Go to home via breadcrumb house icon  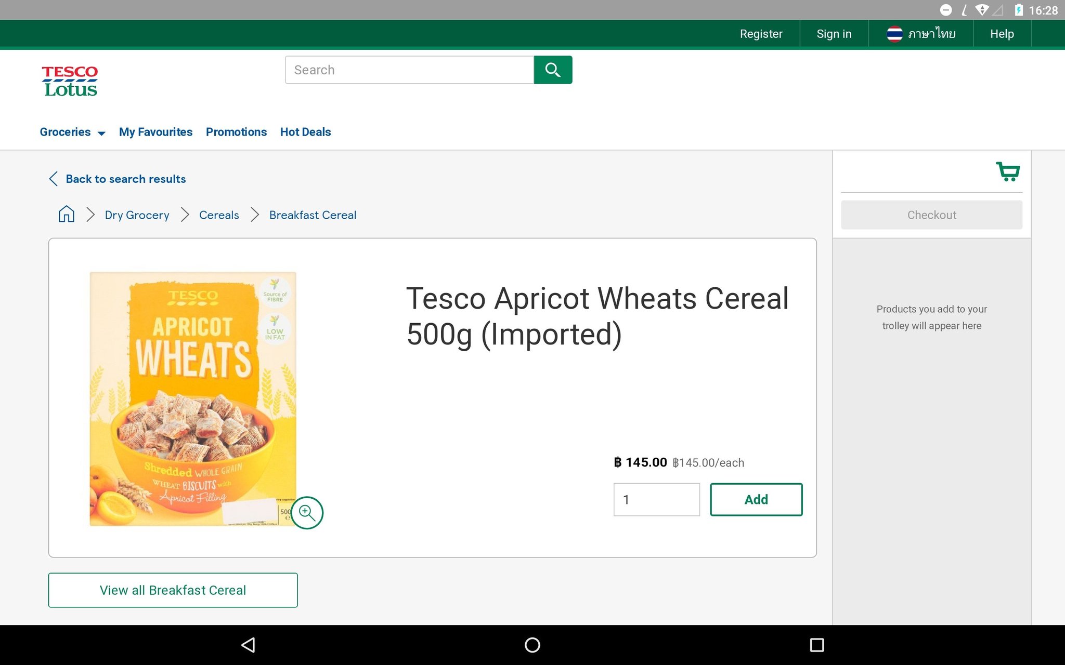click(67, 214)
